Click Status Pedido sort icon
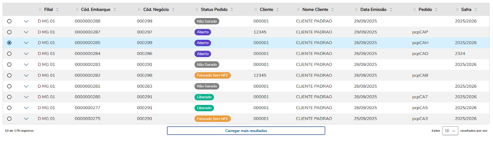The width and height of the screenshot is (493, 141). [x=232, y=10]
